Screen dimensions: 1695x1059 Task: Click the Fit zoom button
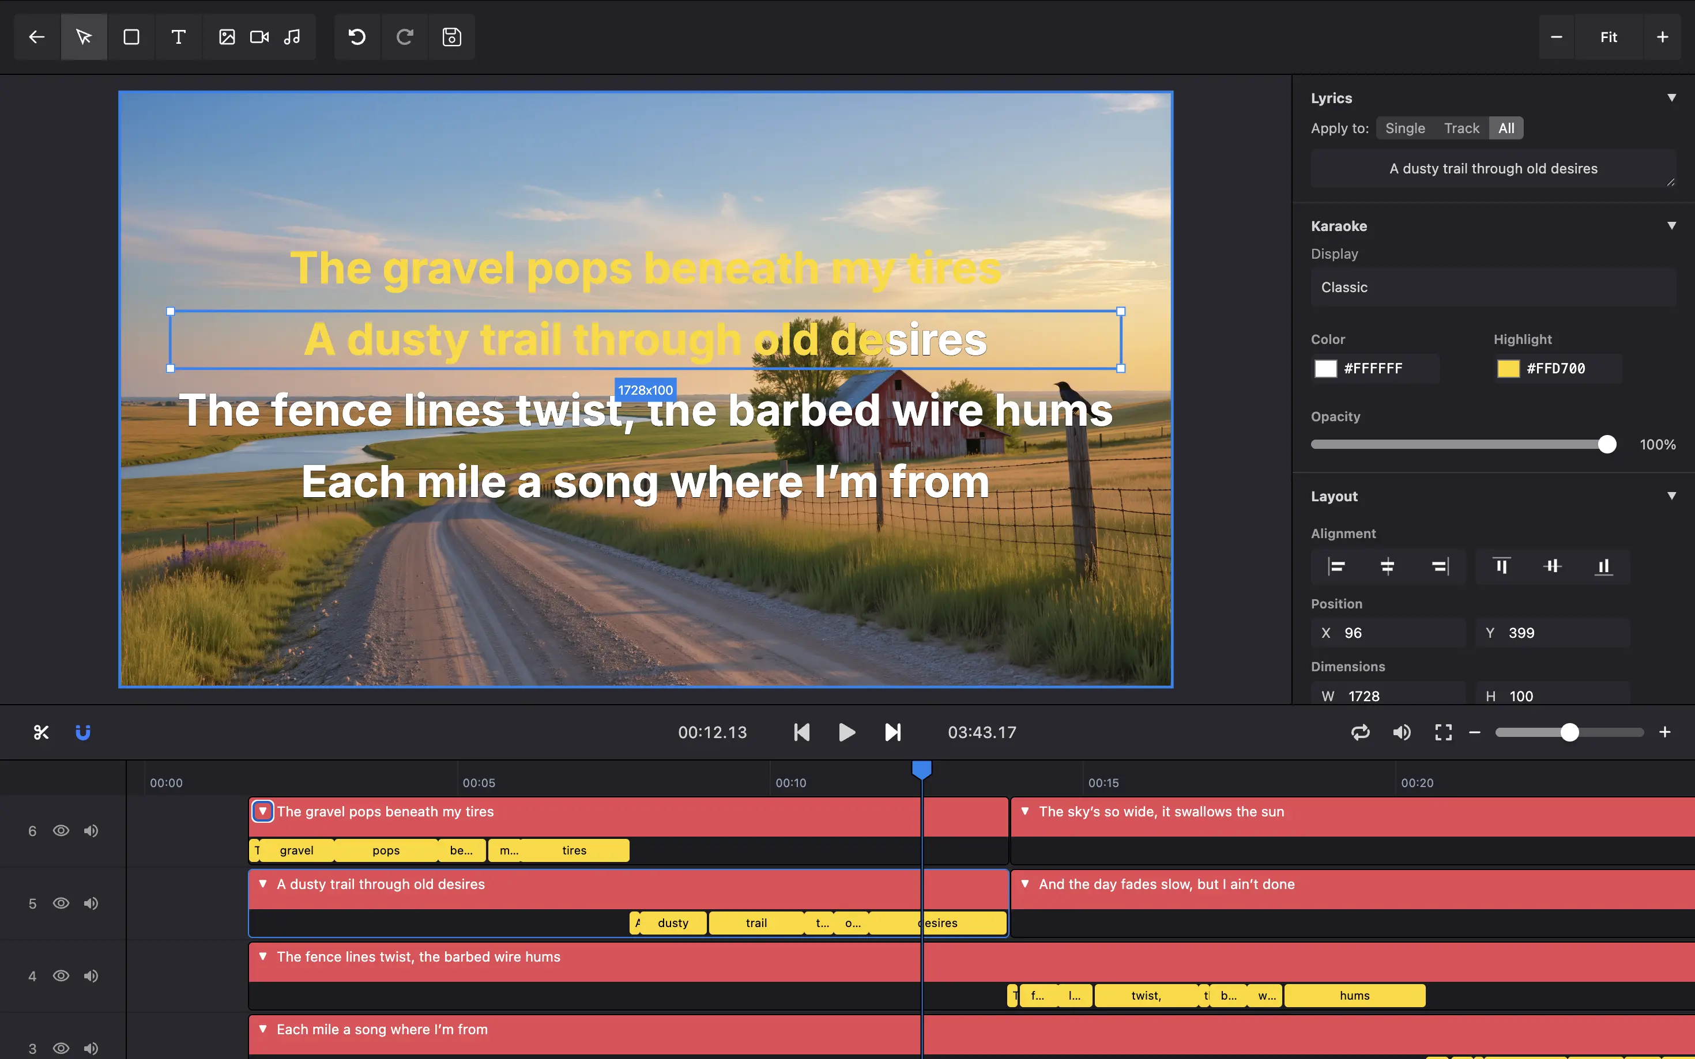pyautogui.click(x=1608, y=37)
